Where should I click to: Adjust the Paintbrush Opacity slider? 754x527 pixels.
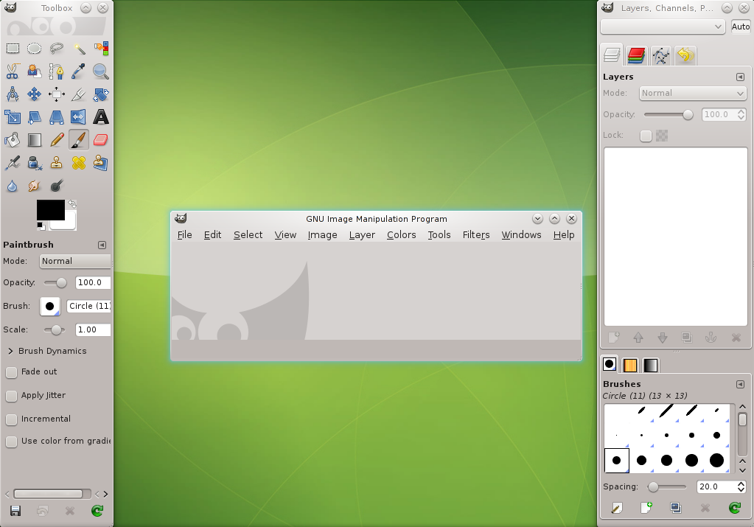pos(55,283)
